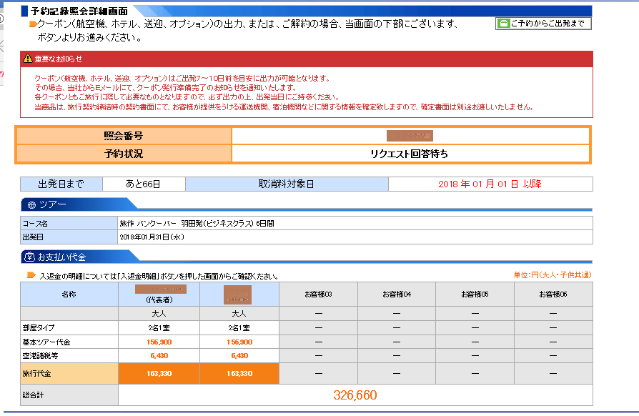Click the 旅行代金 row label
639x416 pixels.
[36, 374]
